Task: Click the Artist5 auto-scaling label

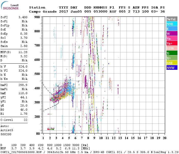Action: tap(7, 130)
